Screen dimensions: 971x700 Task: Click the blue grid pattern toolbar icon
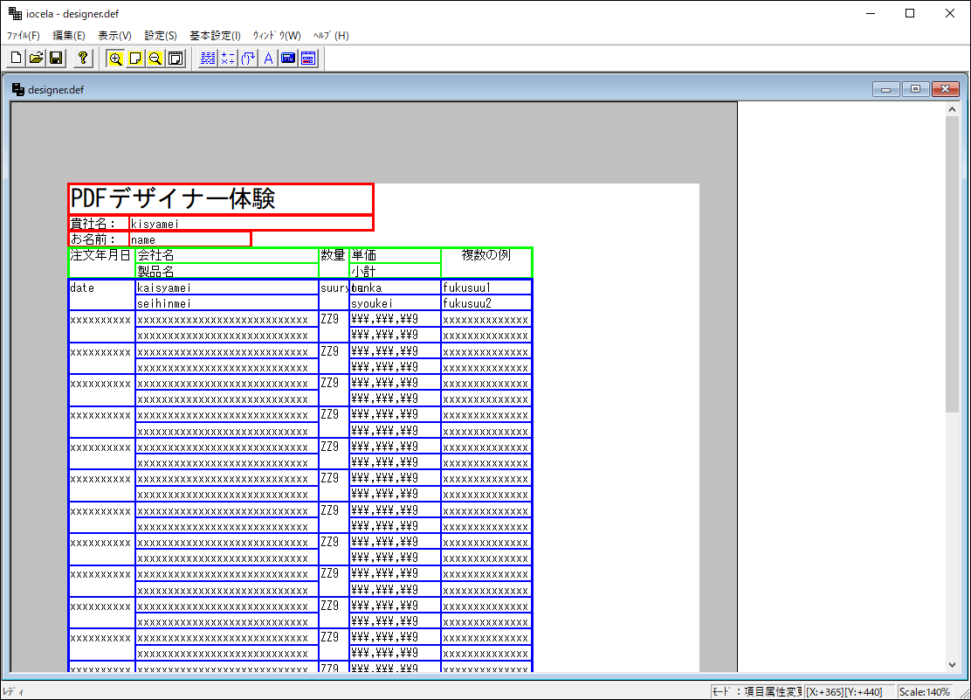[208, 59]
